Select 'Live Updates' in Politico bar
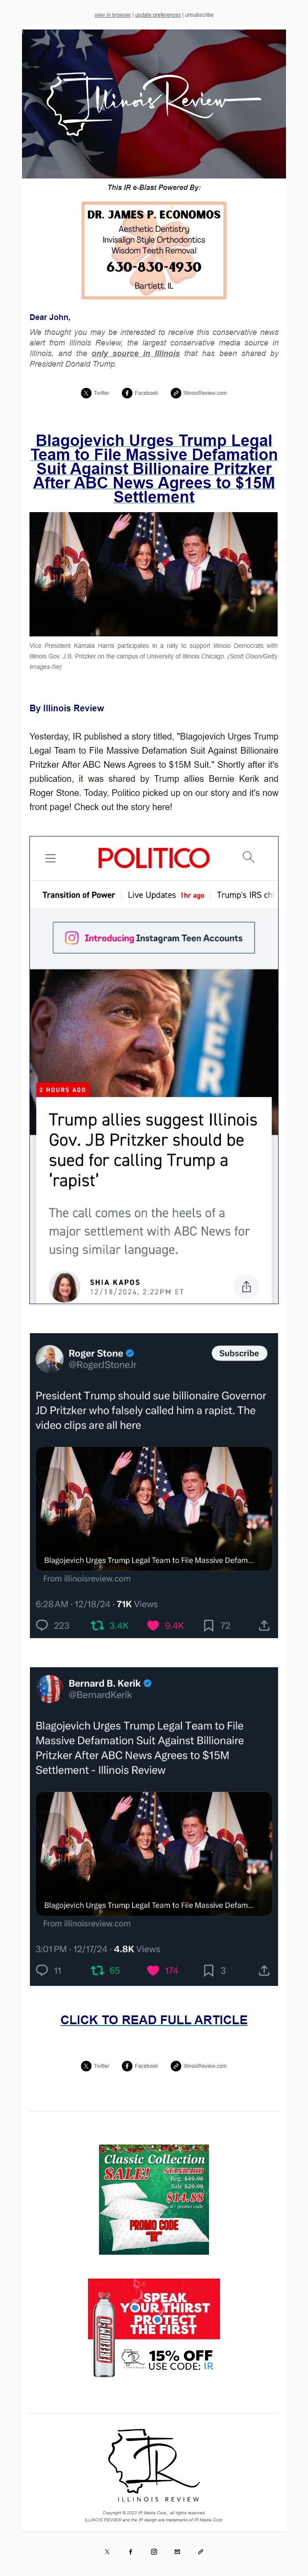Viewport: 308px width, 2576px height. click(151, 895)
